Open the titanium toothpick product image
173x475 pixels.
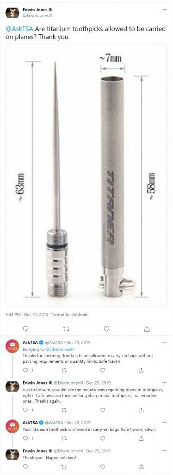click(x=86, y=175)
